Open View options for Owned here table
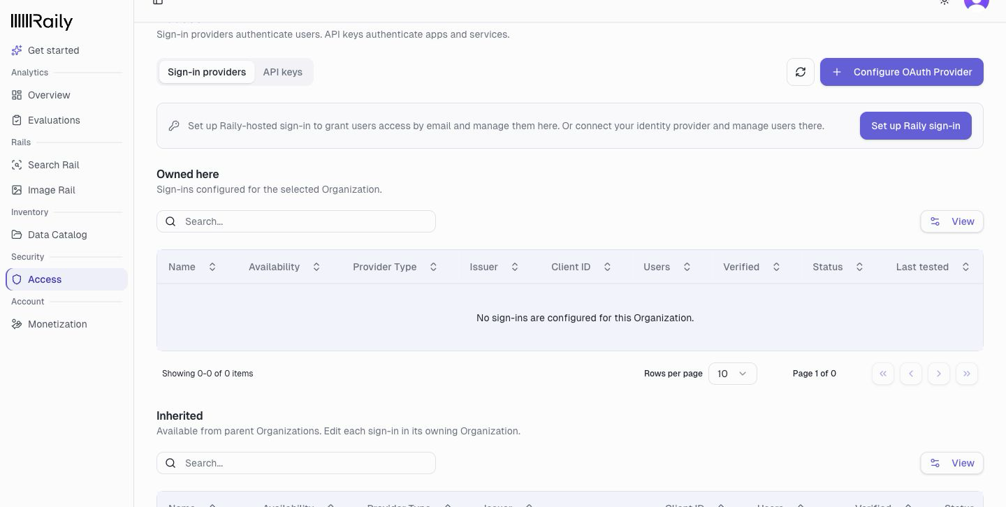The height and width of the screenshot is (507, 1006). click(x=952, y=221)
